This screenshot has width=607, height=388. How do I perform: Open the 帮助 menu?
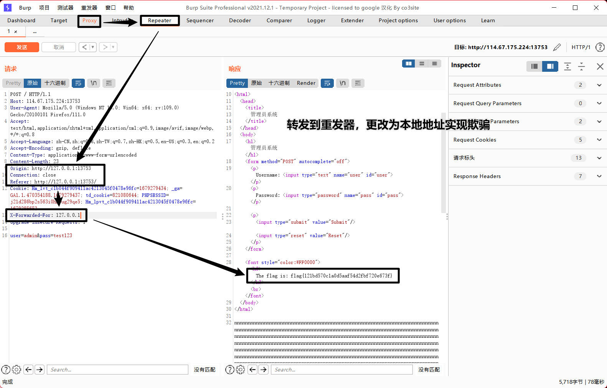(x=129, y=8)
